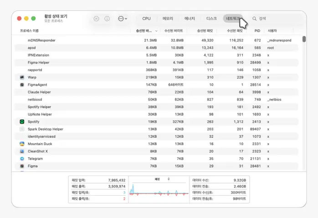Sort by 수신된 바이트 column header

174,31
